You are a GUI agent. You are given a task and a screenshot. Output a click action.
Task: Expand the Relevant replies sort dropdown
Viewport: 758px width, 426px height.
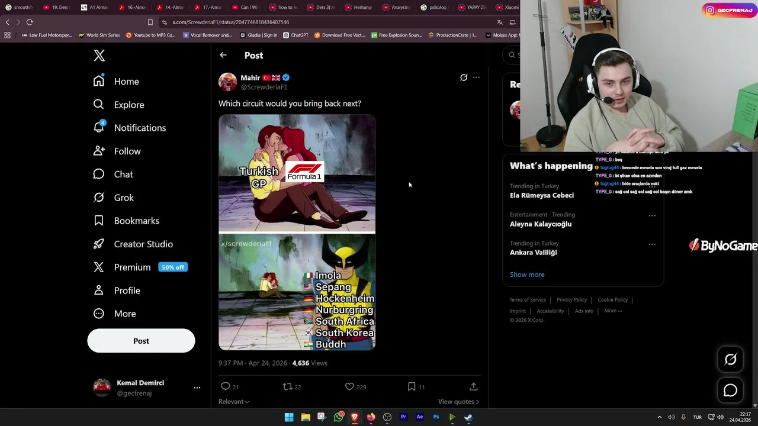coord(234,402)
